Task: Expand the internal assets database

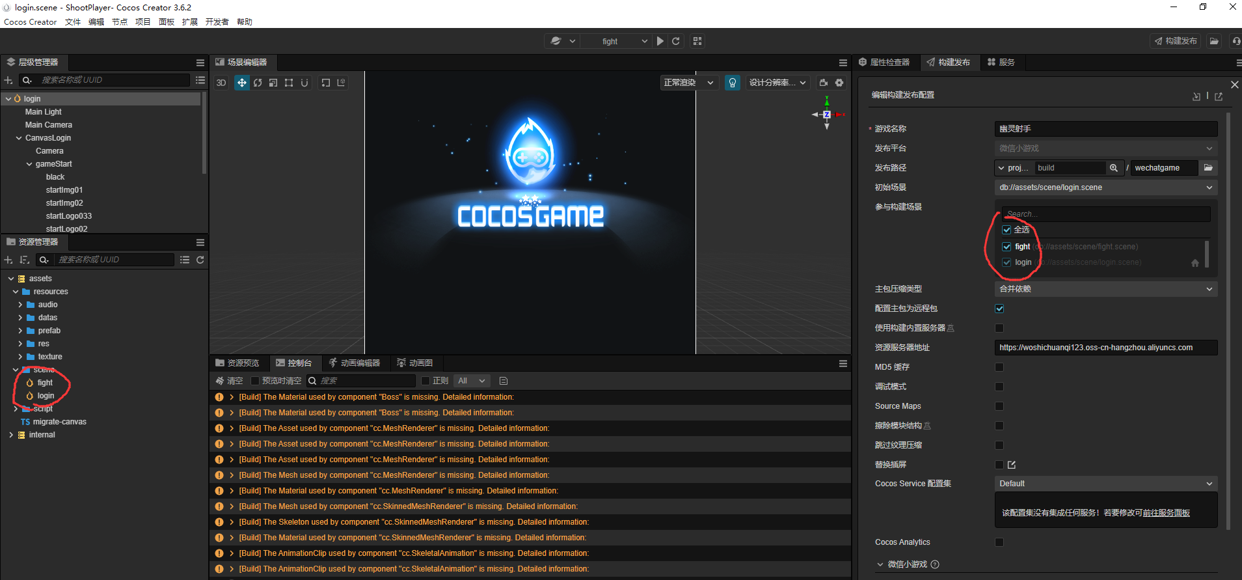Action: tap(11, 435)
